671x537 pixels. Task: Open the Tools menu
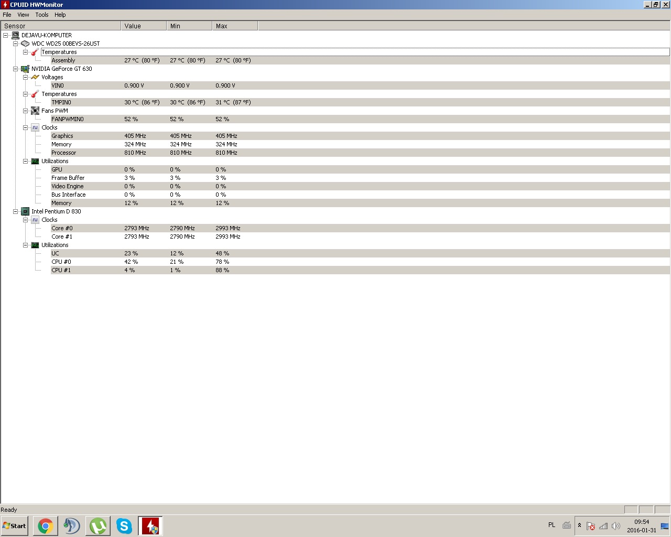(42, 15)
